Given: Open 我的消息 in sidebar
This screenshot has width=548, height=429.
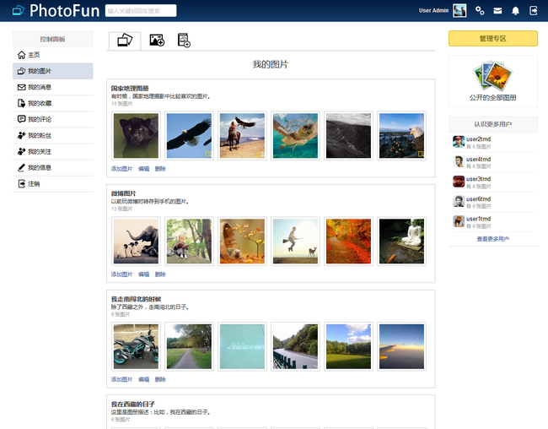Looking at the screenshot, I should [53, 87].
